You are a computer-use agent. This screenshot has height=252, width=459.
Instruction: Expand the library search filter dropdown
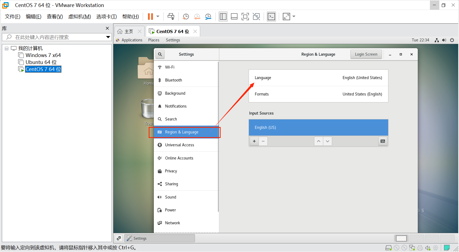(108, 37)
